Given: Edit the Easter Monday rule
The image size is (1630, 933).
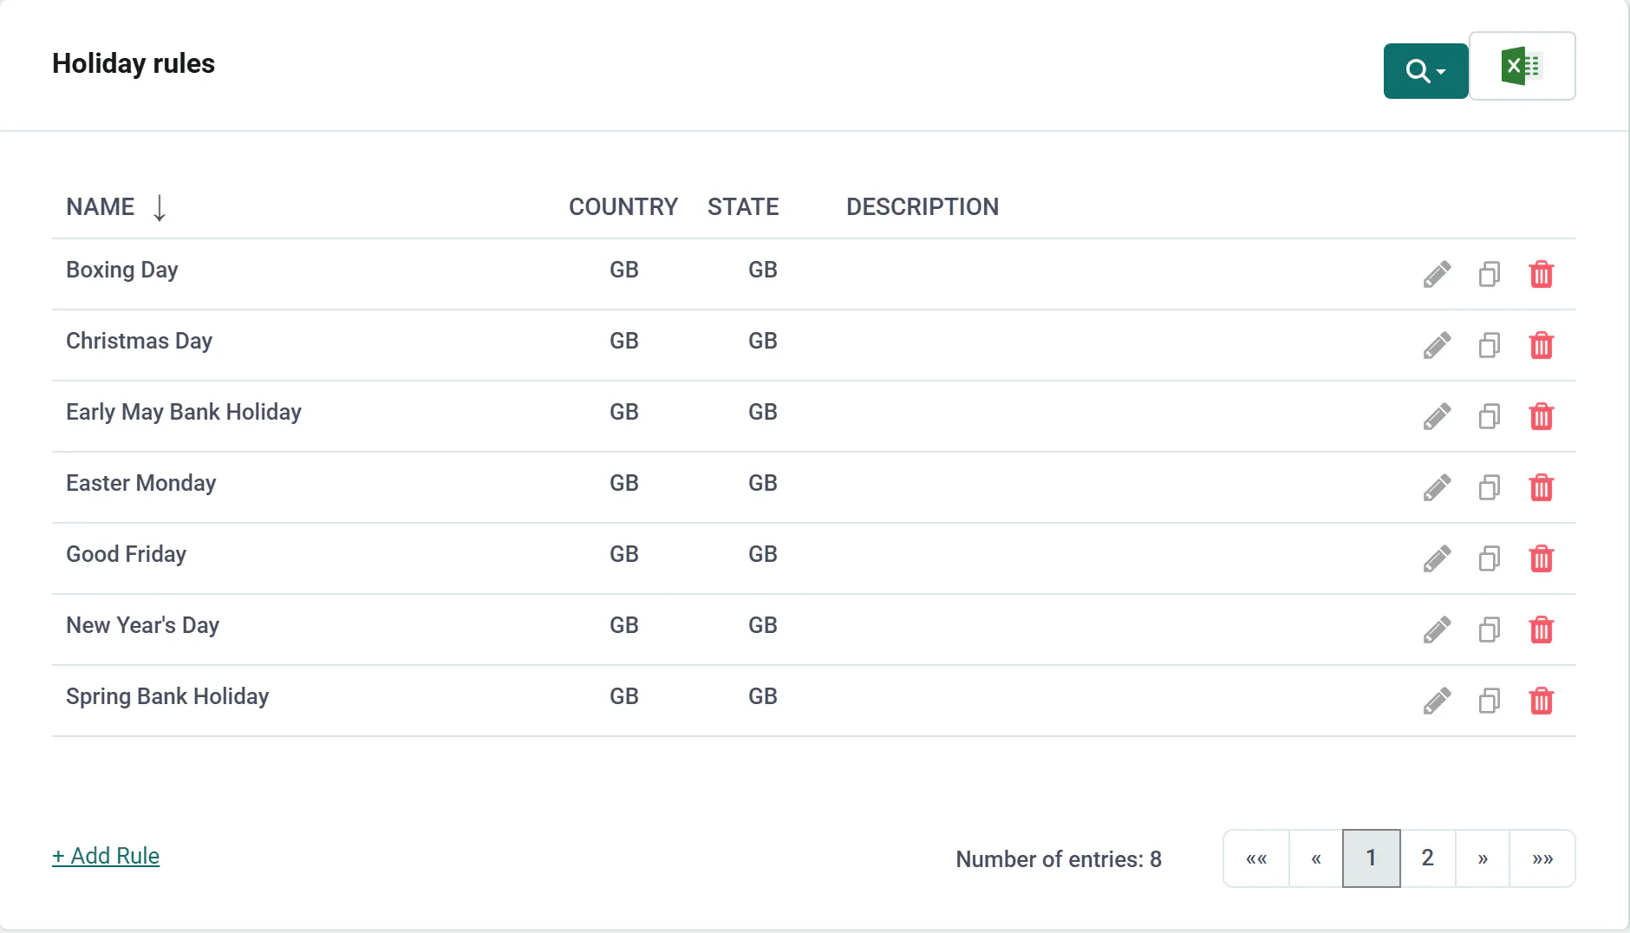Looking at the screenshot, I should click(1437, 487).
